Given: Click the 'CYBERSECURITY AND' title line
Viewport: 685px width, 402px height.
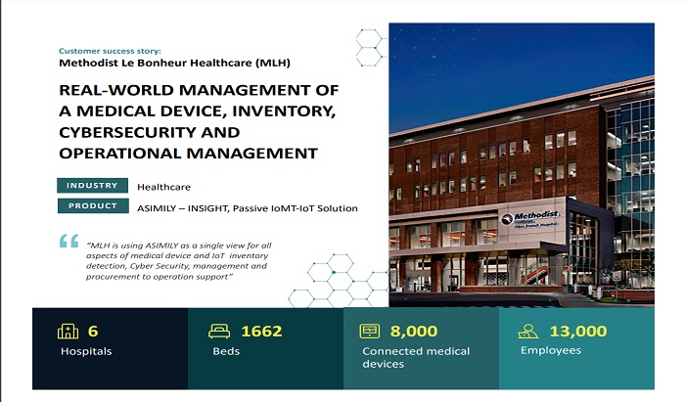Looking at the screenshot, I should [x=150, y=132].
